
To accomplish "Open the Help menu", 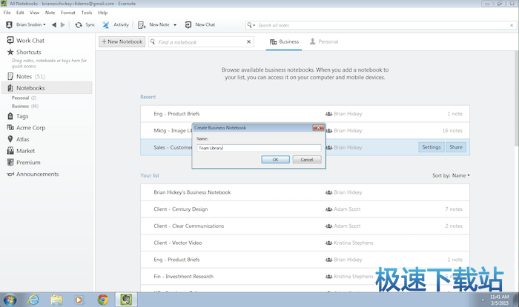I will point(102,13).
